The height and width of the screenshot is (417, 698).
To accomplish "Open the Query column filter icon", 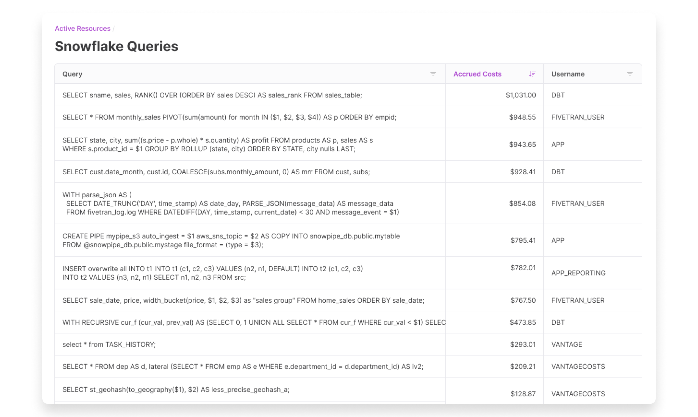I will tap(433, 74).
